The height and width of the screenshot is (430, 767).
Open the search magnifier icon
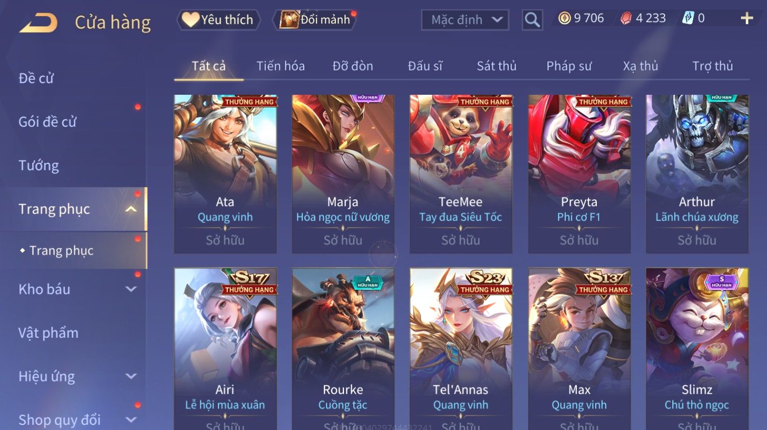click(532, 20)
